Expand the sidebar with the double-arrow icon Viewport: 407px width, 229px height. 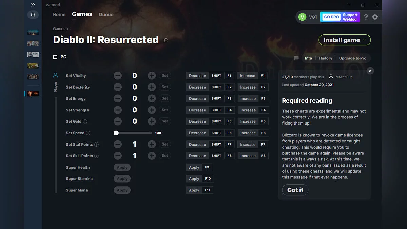[33, 5]
